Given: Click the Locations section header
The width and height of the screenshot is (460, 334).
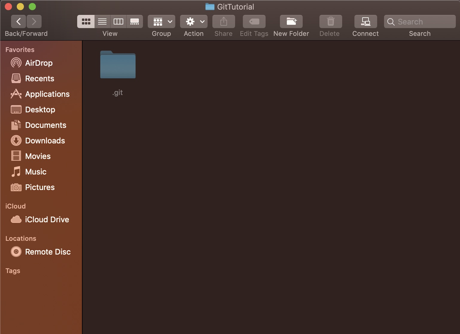Looking at the screenshot, I should click(21, 238).
